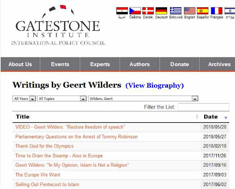The height and width of the screenshot is (189, 235).
Task: Choose the Czech flag for Čeština
Action: 135,11
